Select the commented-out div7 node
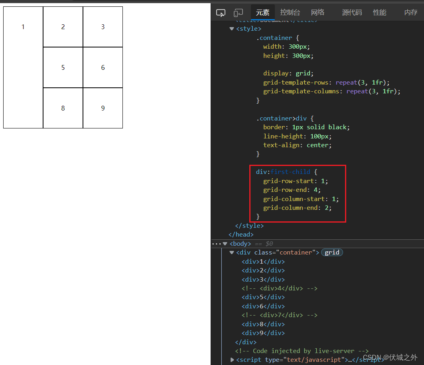The image size is (424, 365). pyautogui.click(x=279, y=315)
